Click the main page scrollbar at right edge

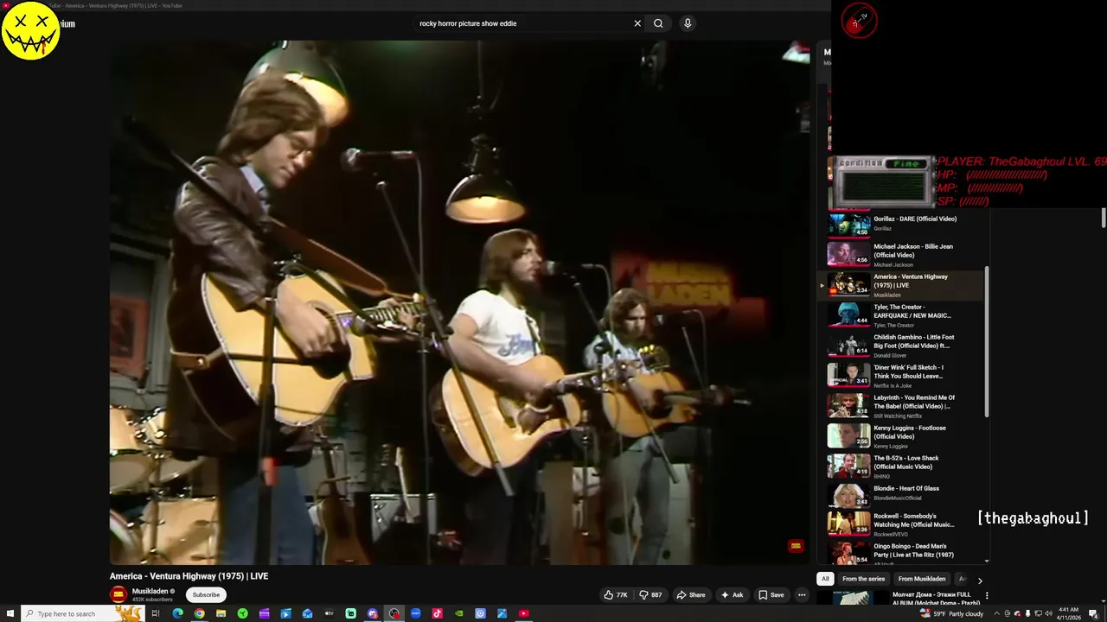point(1104,218)
